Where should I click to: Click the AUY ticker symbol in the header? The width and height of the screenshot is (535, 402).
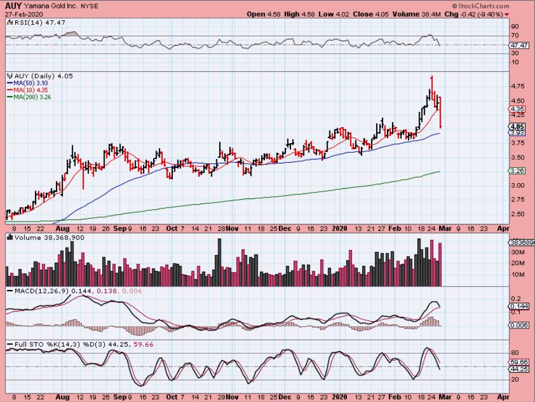[14, 6]
